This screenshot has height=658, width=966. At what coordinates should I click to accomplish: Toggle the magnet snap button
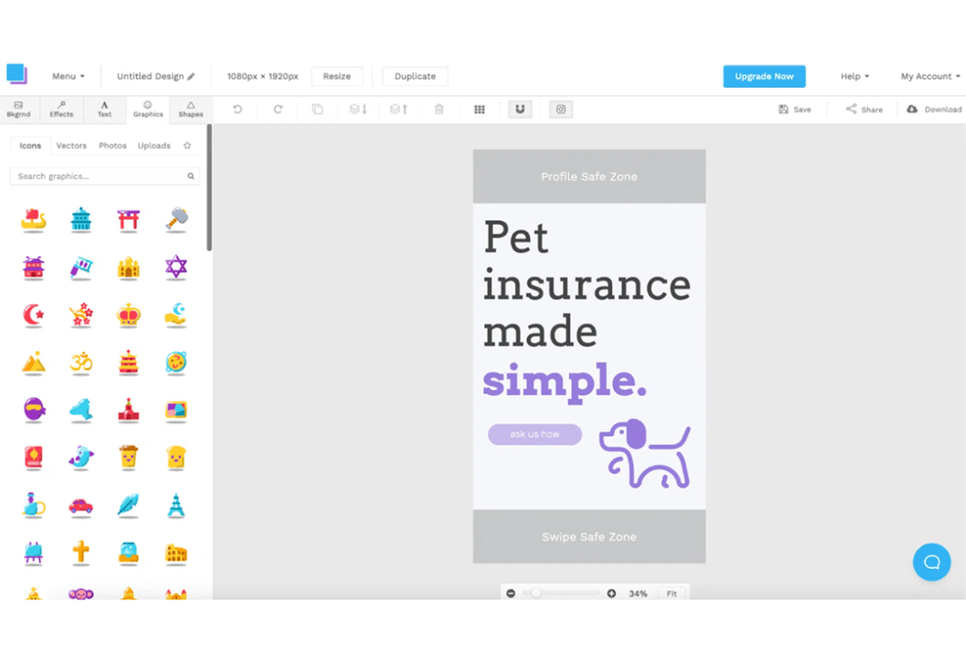pyautogui.click(x=520, y=110)
